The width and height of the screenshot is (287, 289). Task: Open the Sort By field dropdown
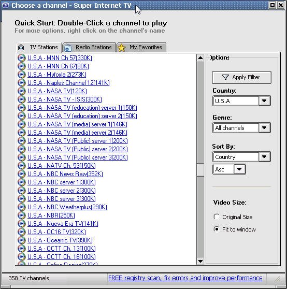264,157
